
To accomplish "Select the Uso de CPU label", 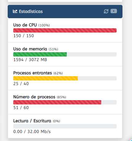I will 25,25.
